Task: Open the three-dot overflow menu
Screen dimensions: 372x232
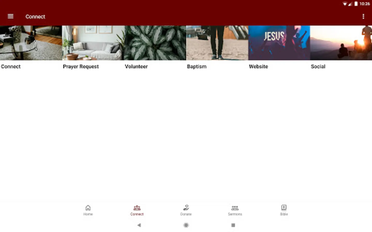Action: coord(363,16)
